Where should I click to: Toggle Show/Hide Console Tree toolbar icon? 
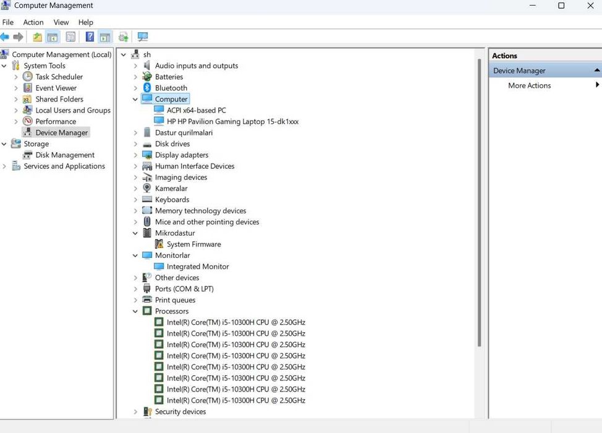[52, 37]
